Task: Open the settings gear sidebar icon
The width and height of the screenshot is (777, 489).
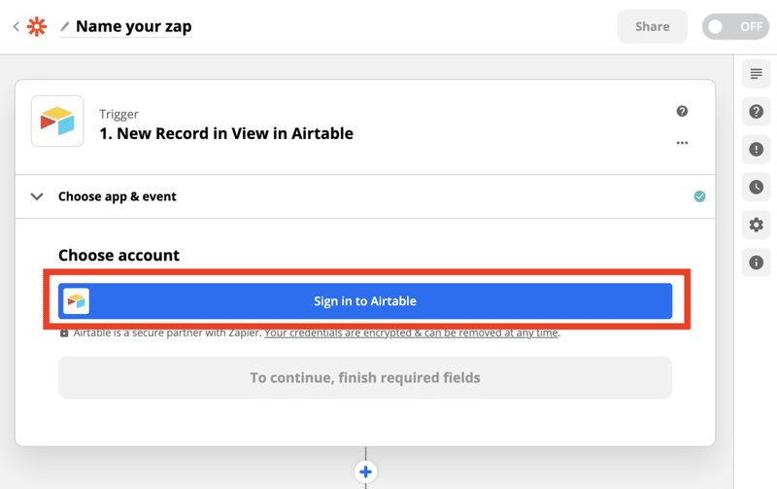Action: [x=757, y=225]
